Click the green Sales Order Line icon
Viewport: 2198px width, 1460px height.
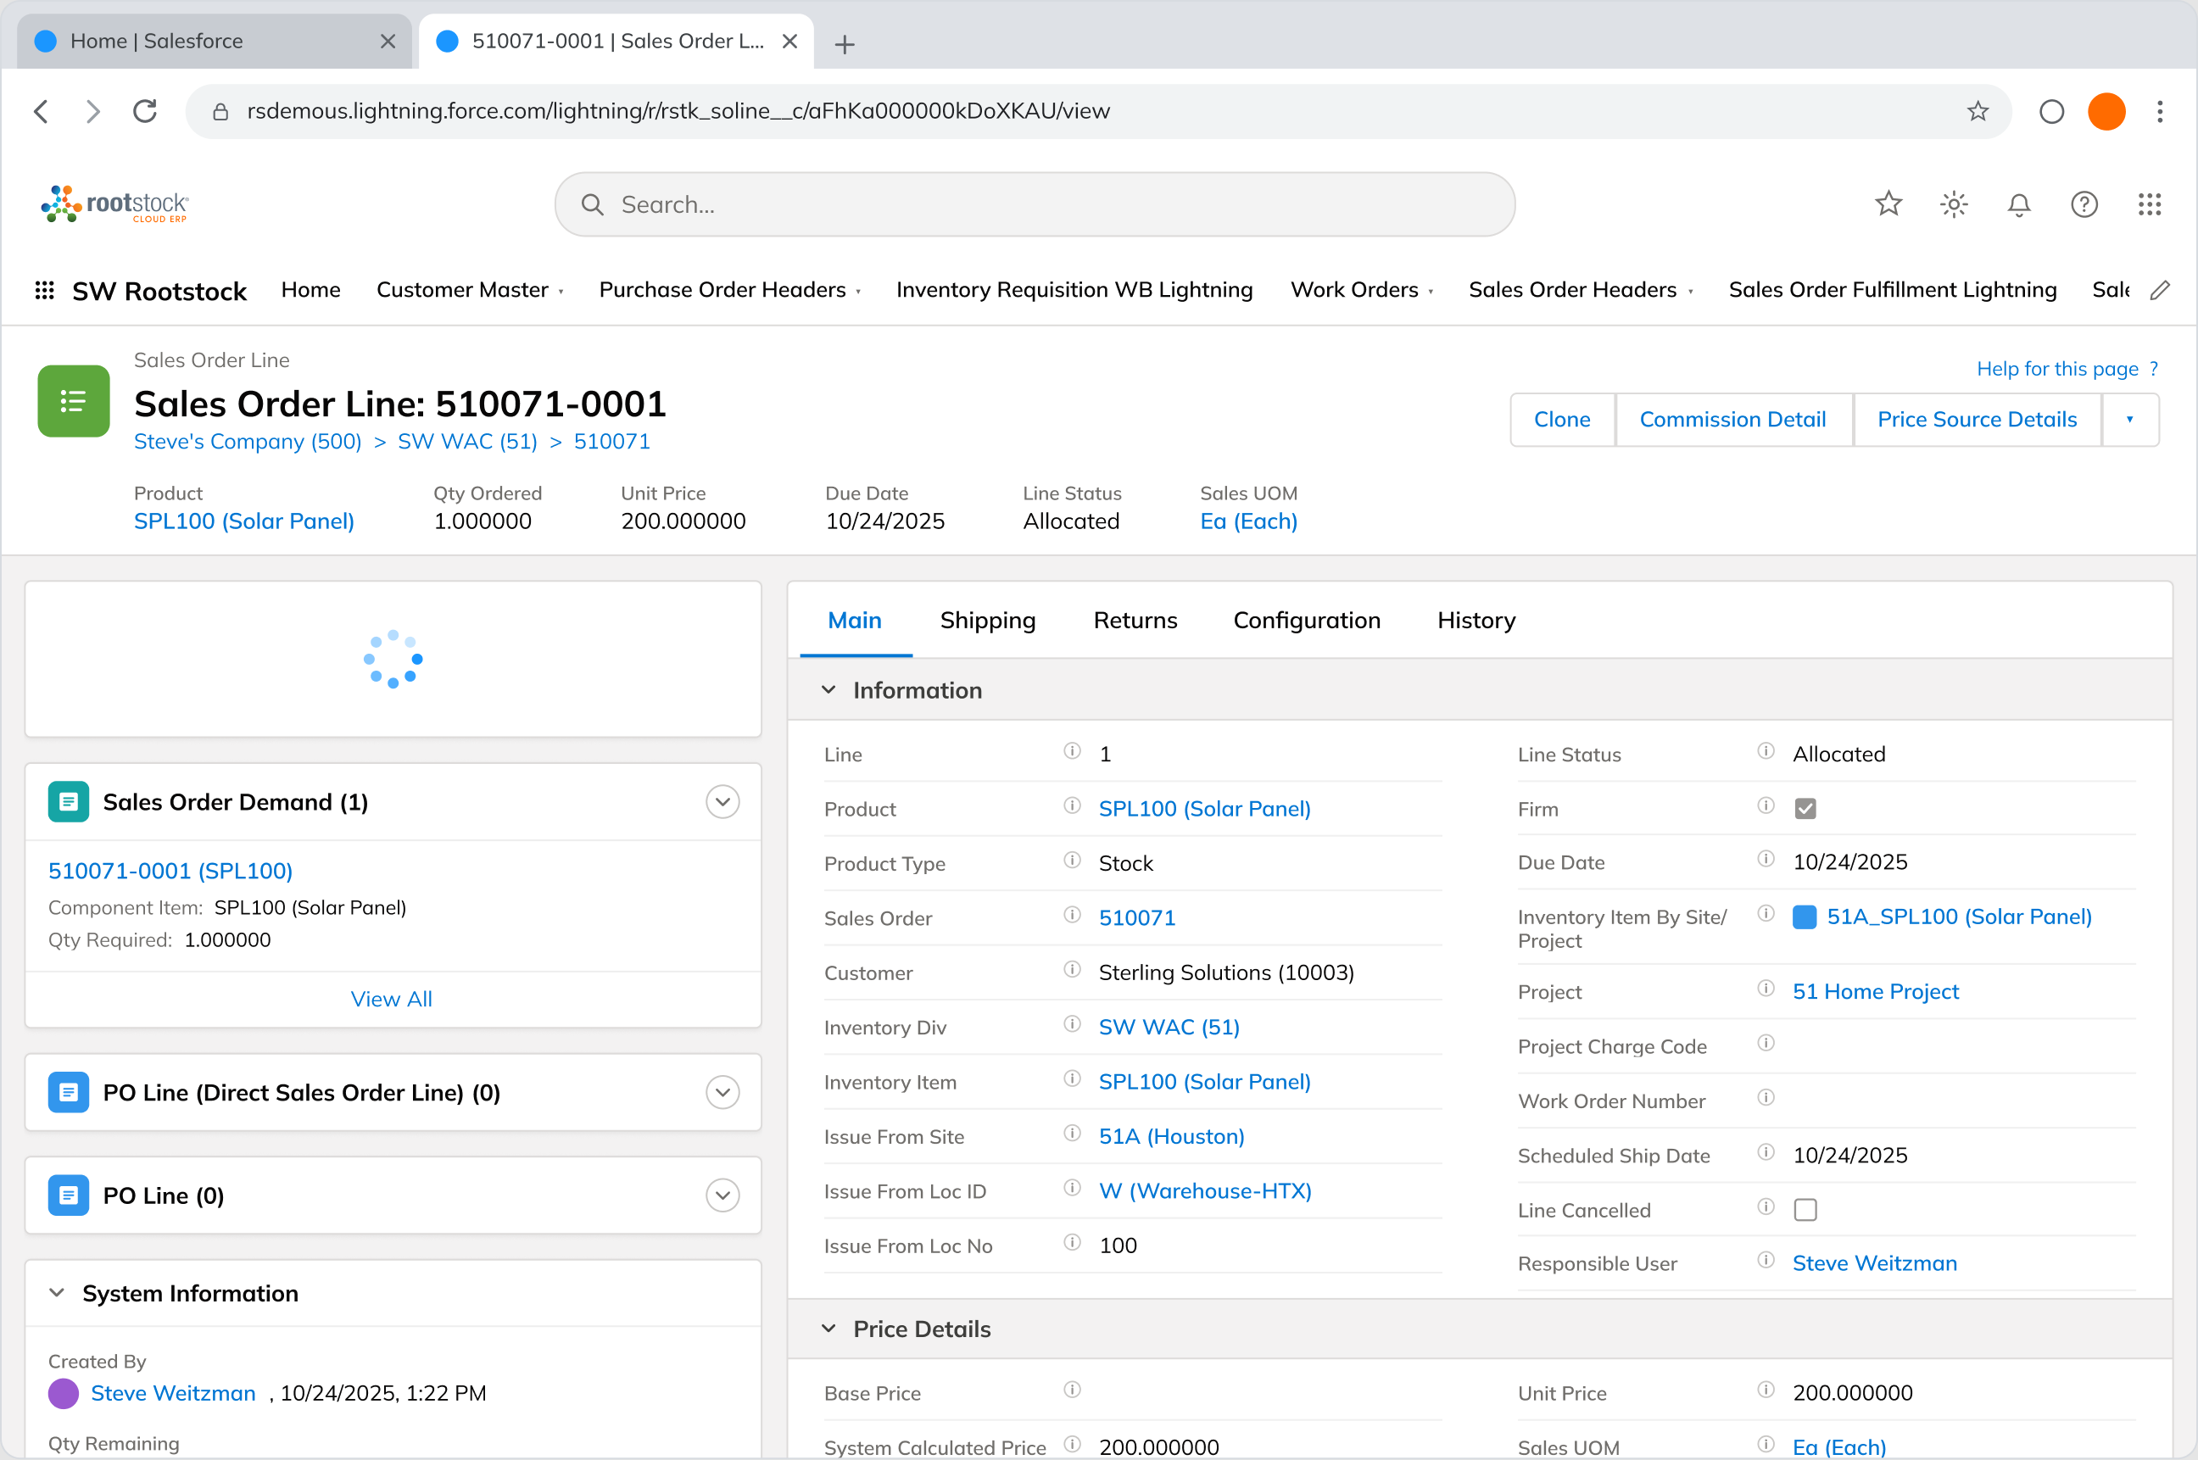click(x=74, y=400)
